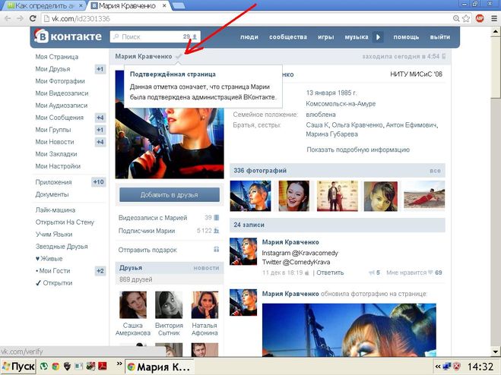Viewport: 501px width, 375px height.
Task: Click the repost megaphone icon with count 5
Action: [372, 273]
